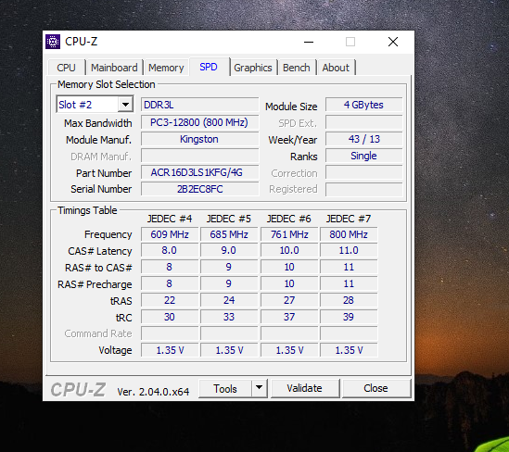Click CAS# Latency value 11.0
The width and height of the screenshot is (509, 452).
pyautogui.click(x=349, y=250)
